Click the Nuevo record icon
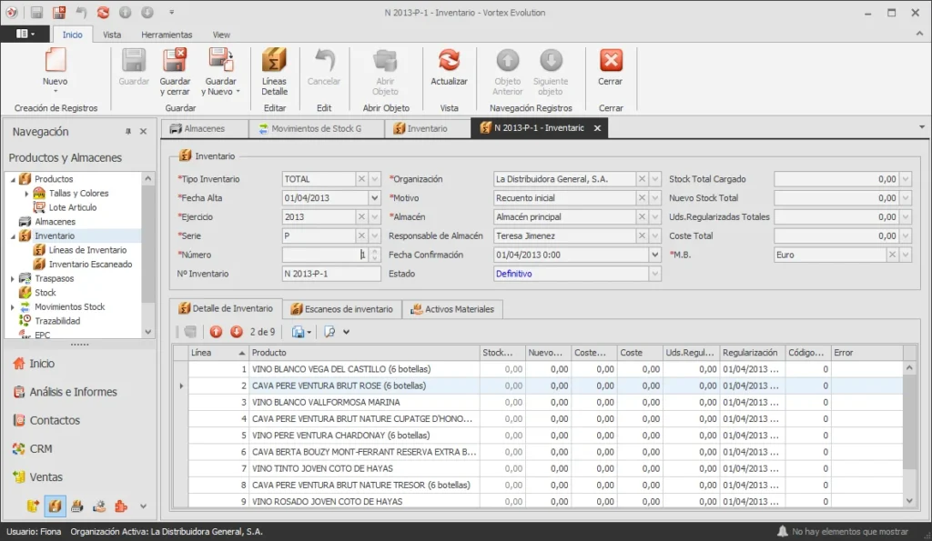This screenshot has height=541, width=932. pos(56,61)
